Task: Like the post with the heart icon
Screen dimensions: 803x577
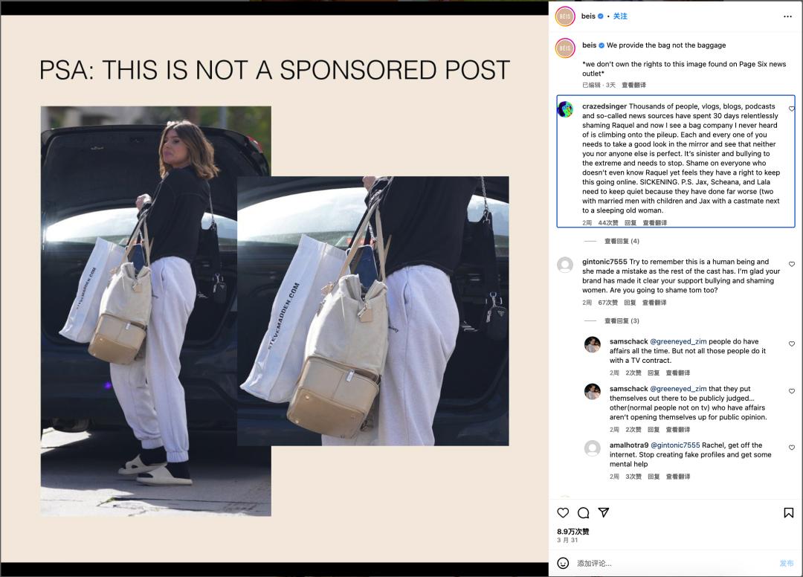Action: point(563,512)
